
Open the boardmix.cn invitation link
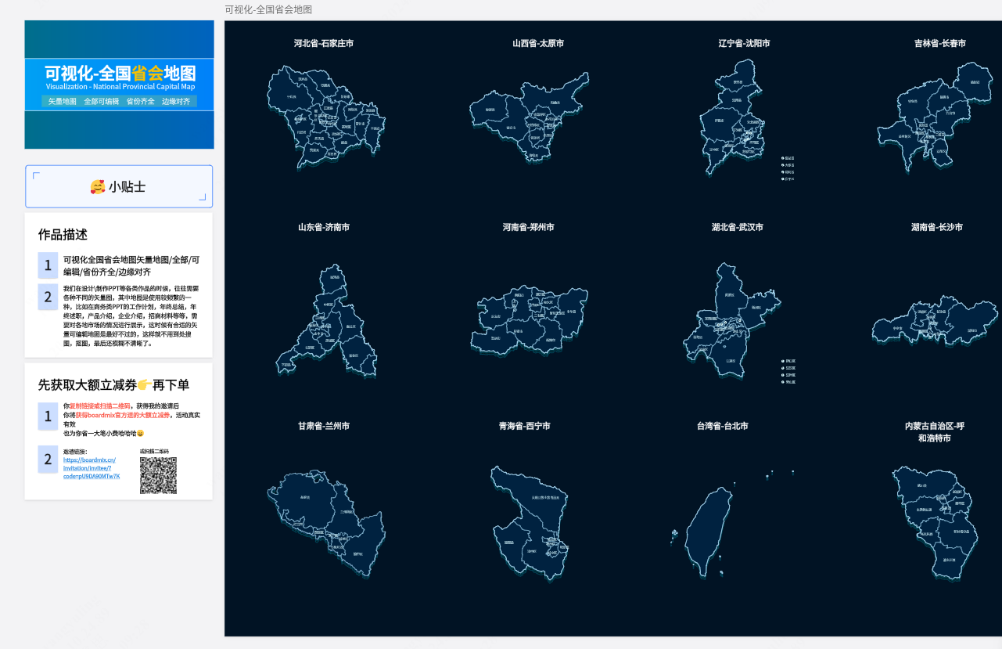click(x=92, y=468)
